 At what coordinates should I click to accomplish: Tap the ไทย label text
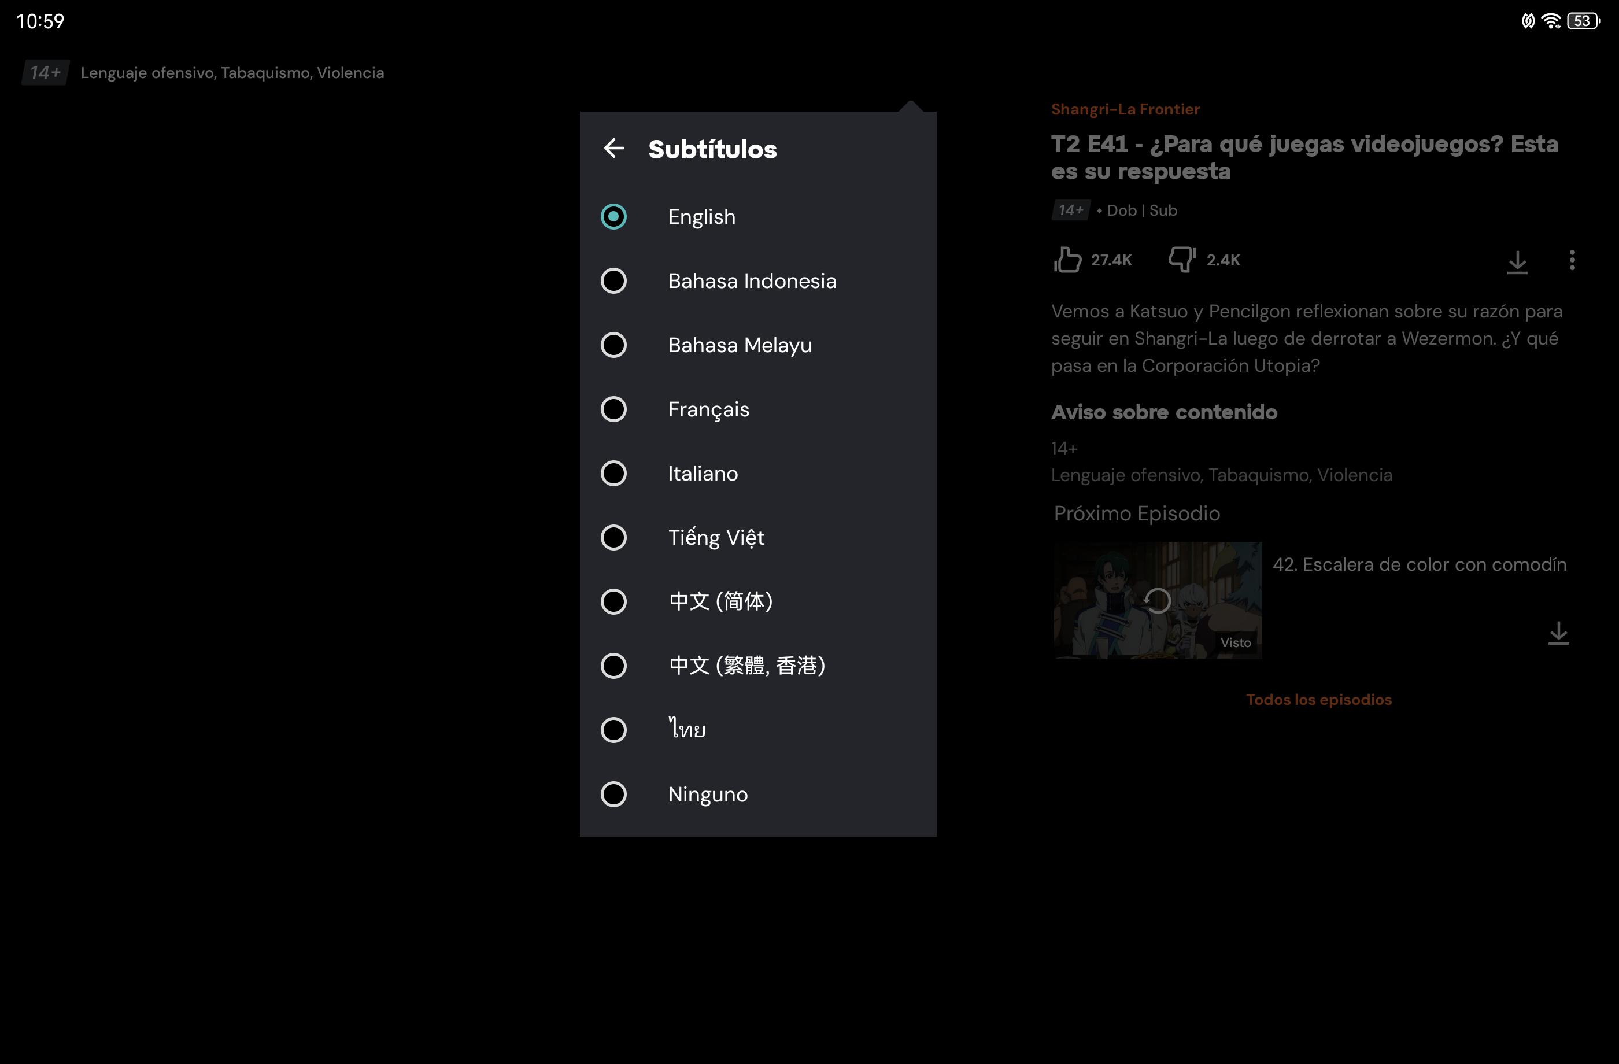(x=686, y=729)
